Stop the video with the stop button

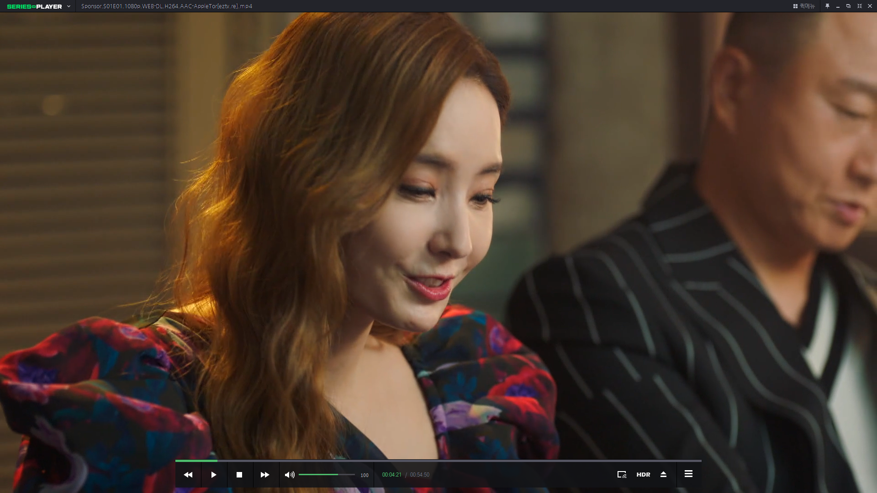[x=239, y=475]
